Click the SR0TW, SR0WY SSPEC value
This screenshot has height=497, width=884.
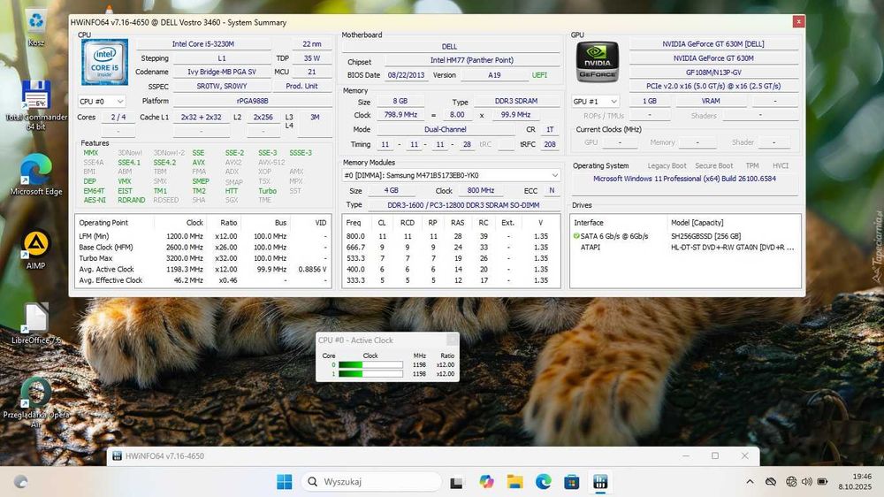(x=222, y=87)
